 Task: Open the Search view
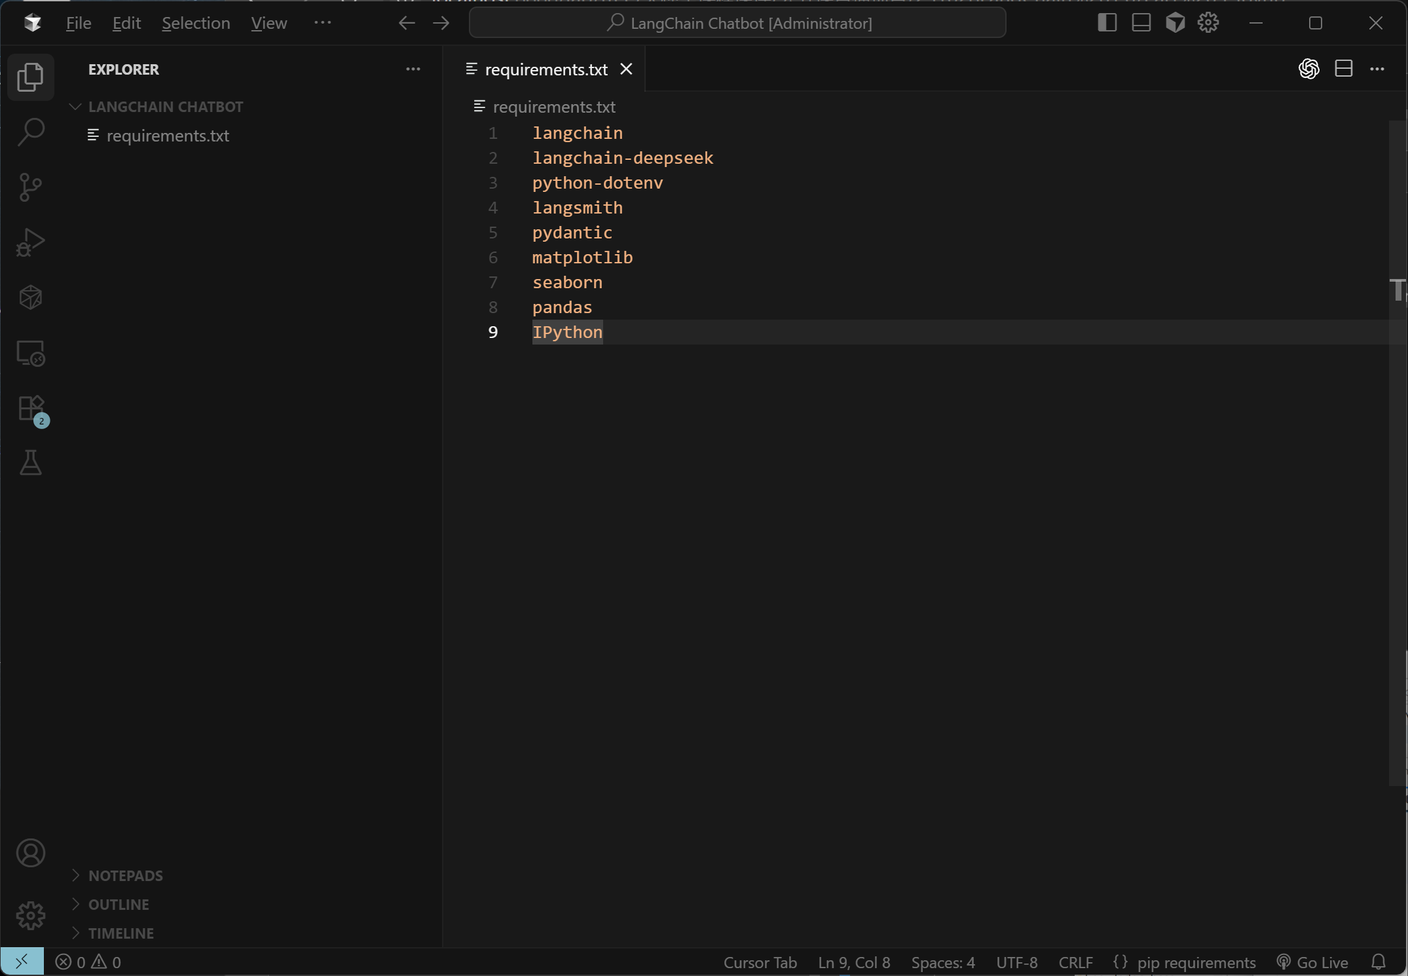(x=30, y=132)
